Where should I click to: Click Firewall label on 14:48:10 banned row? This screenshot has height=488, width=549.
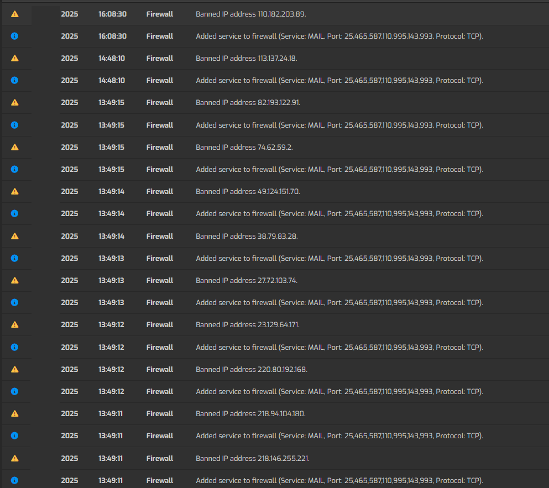tap(160, 58)
